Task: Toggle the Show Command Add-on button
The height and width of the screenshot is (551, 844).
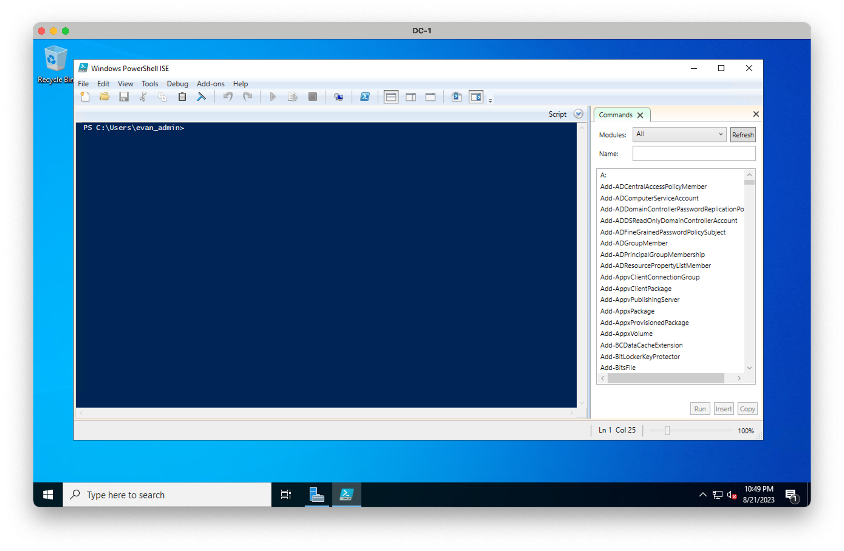Action: pos(476,97)
